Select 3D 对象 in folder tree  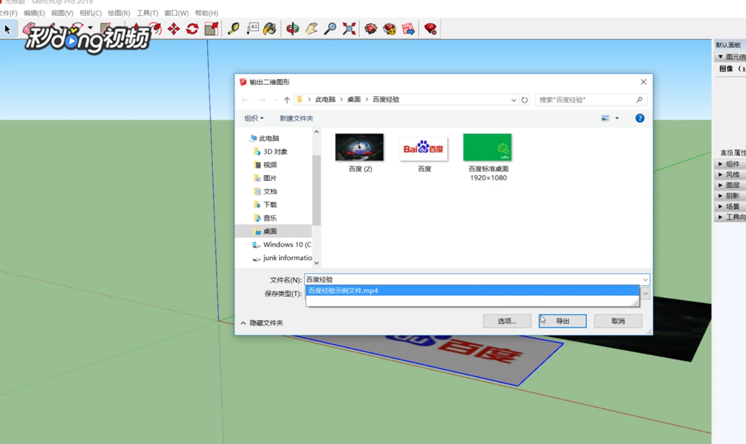[x=275, y=151]
